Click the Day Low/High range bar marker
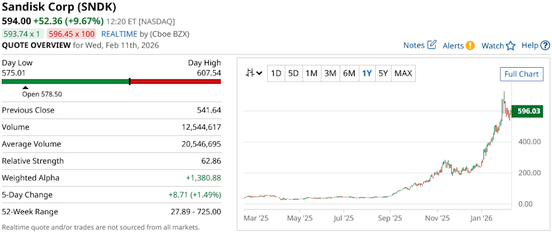 [130, 81]
